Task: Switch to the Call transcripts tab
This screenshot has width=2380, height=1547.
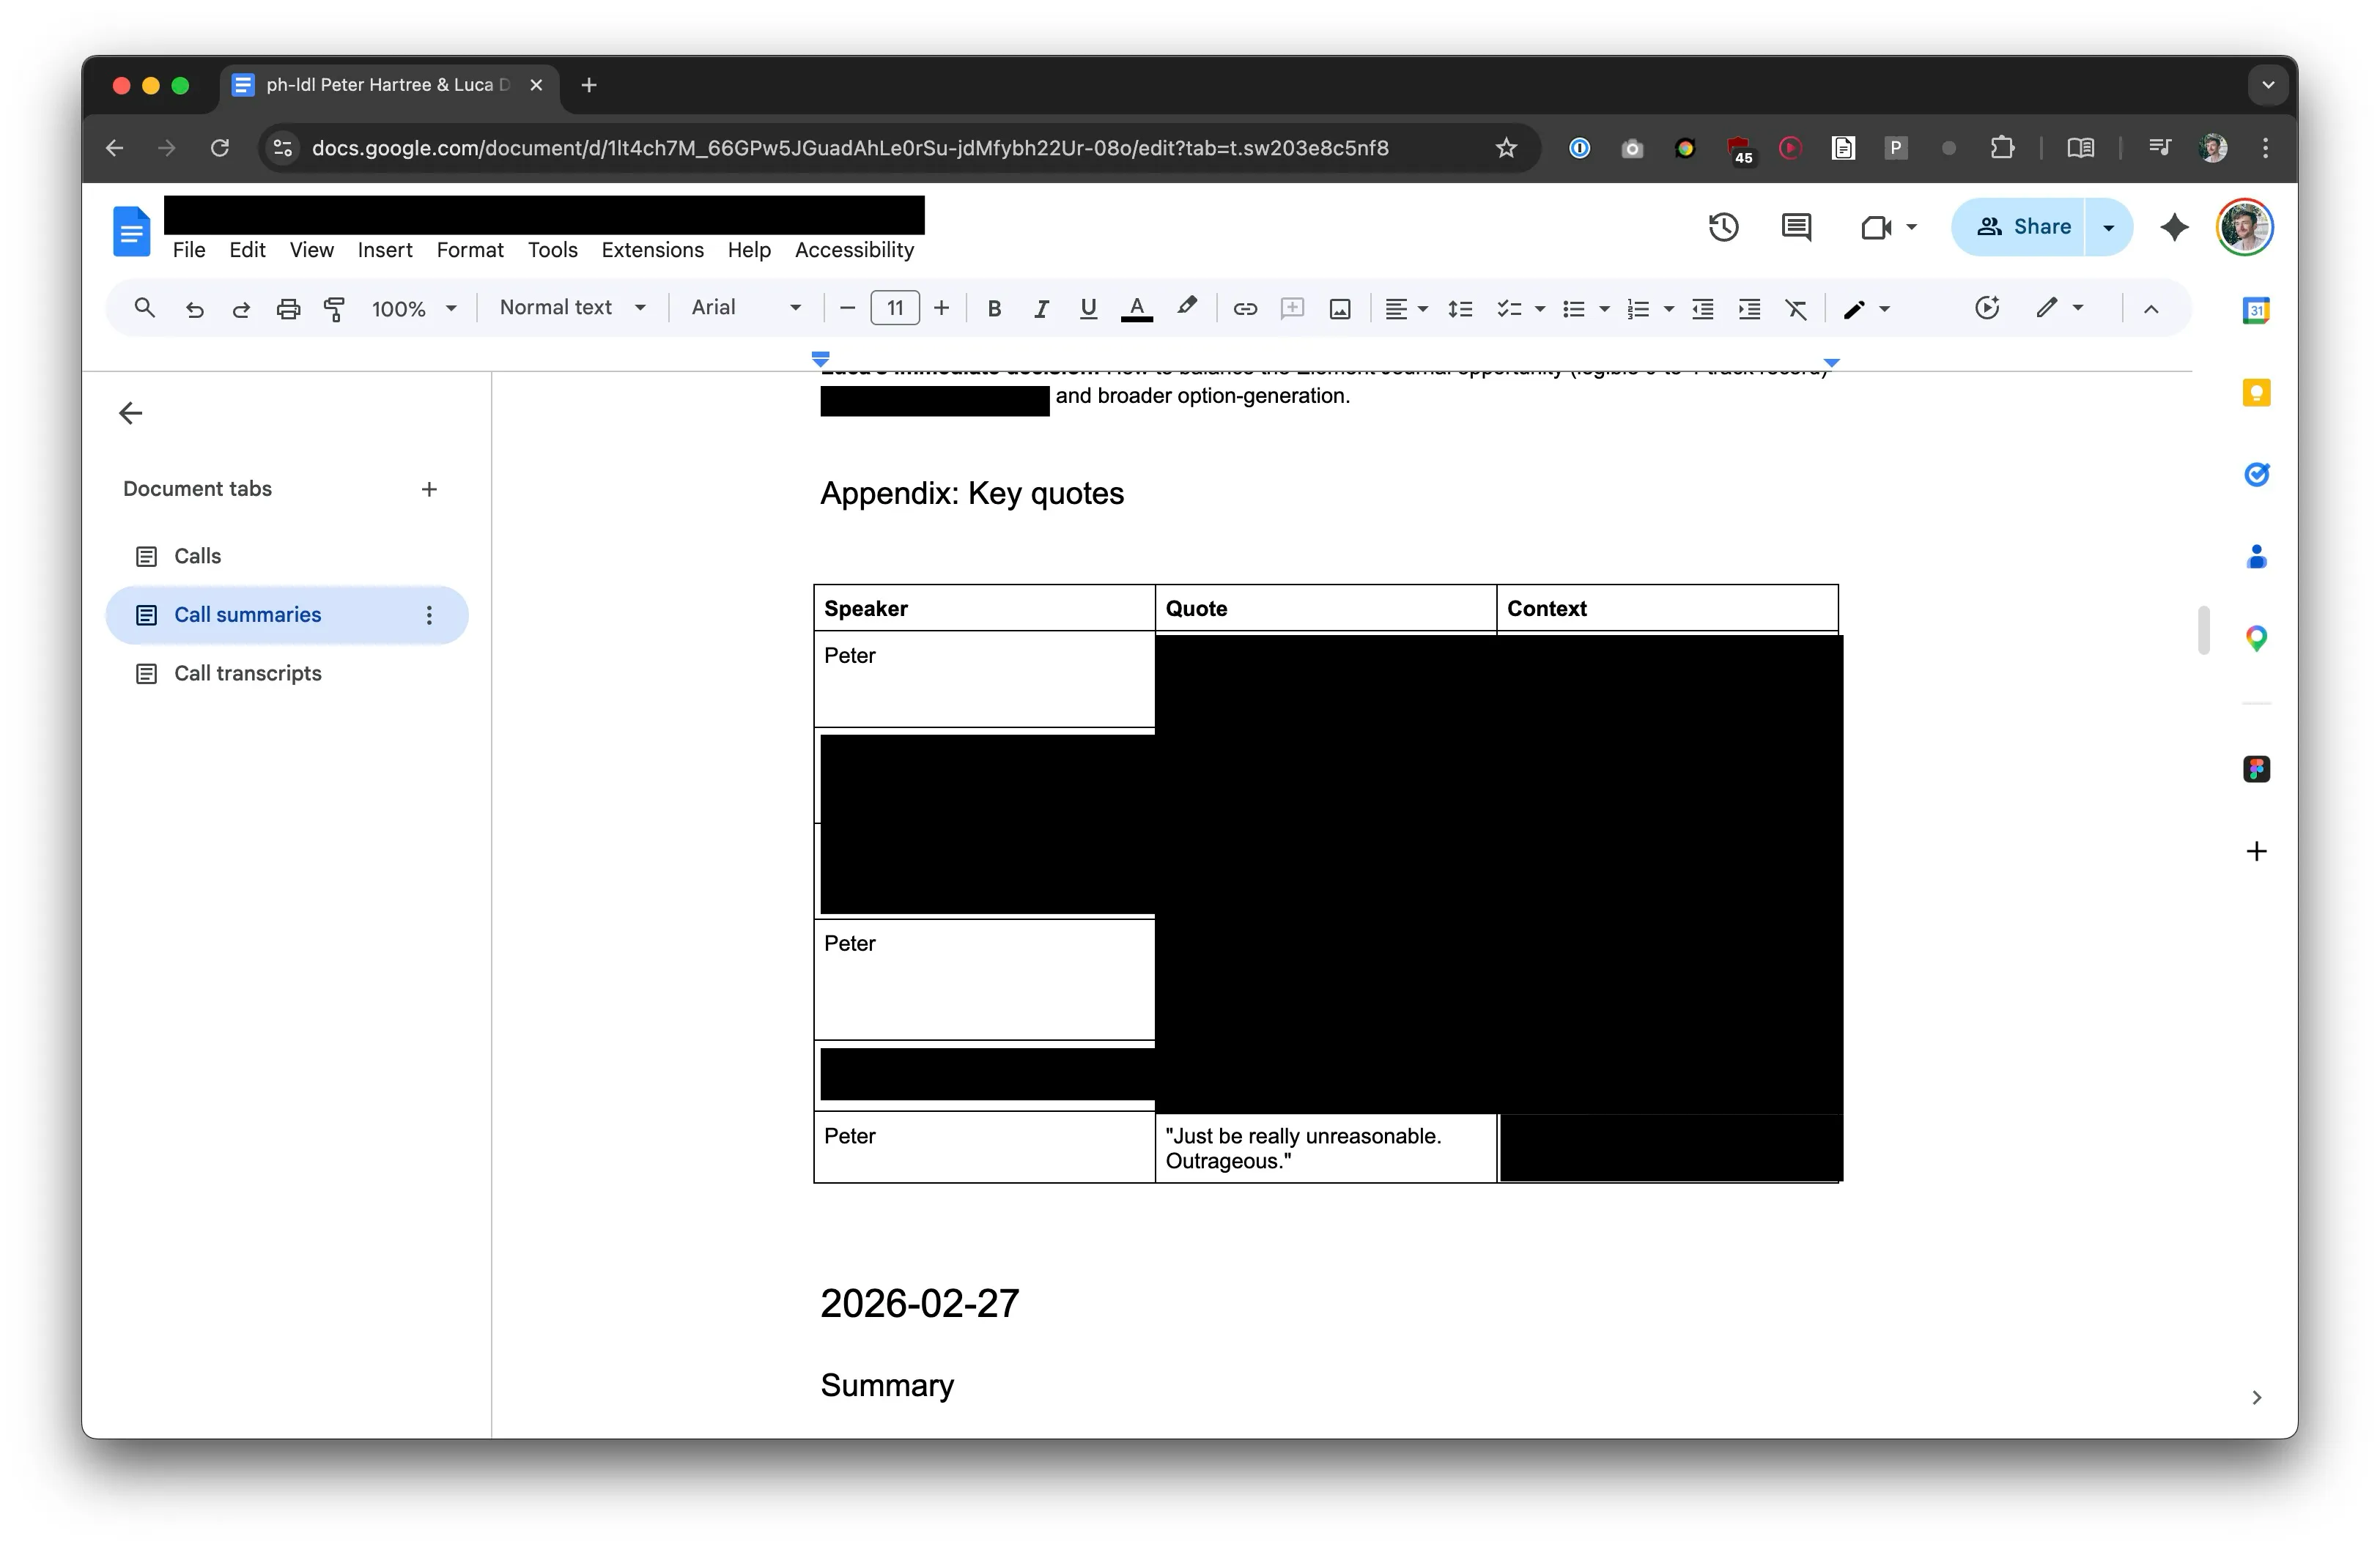Action: [247, 672]
